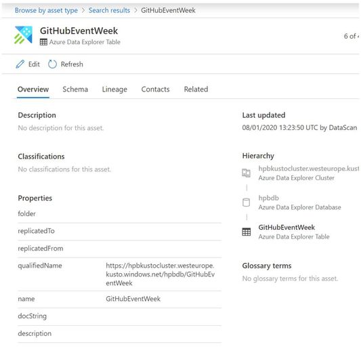Click the Properties section heading
Image resolution: width=361 pixels, height=355 pixels.
[x=35, y=199]
